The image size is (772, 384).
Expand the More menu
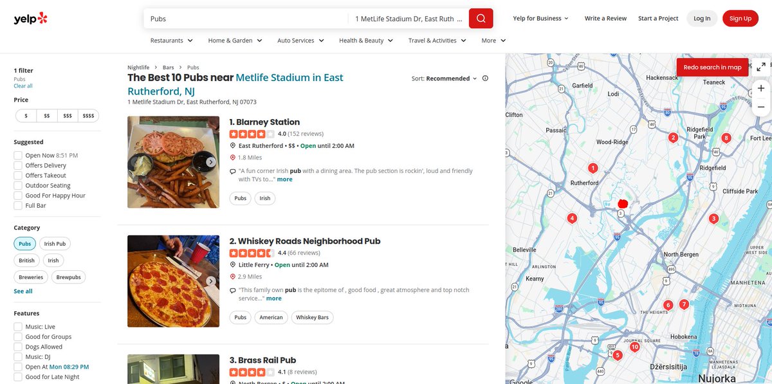coord(494,41)
